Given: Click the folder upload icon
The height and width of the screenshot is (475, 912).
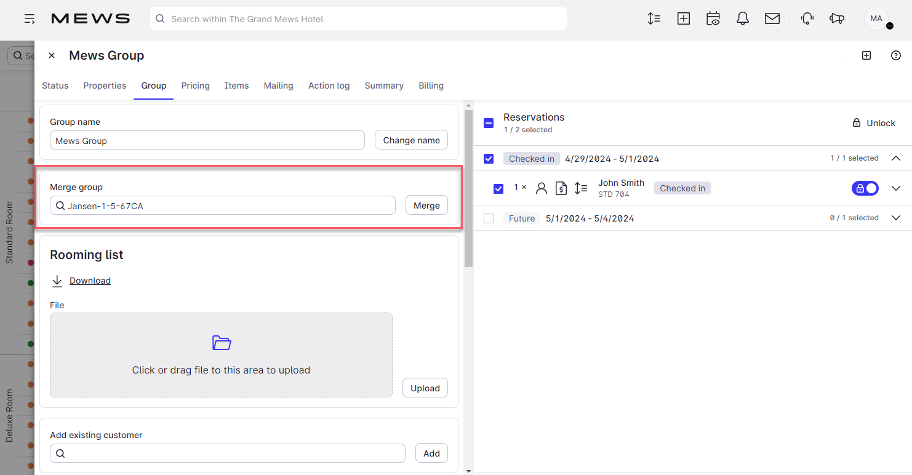Looking at the screenshot, I should (x=222, y=343).
